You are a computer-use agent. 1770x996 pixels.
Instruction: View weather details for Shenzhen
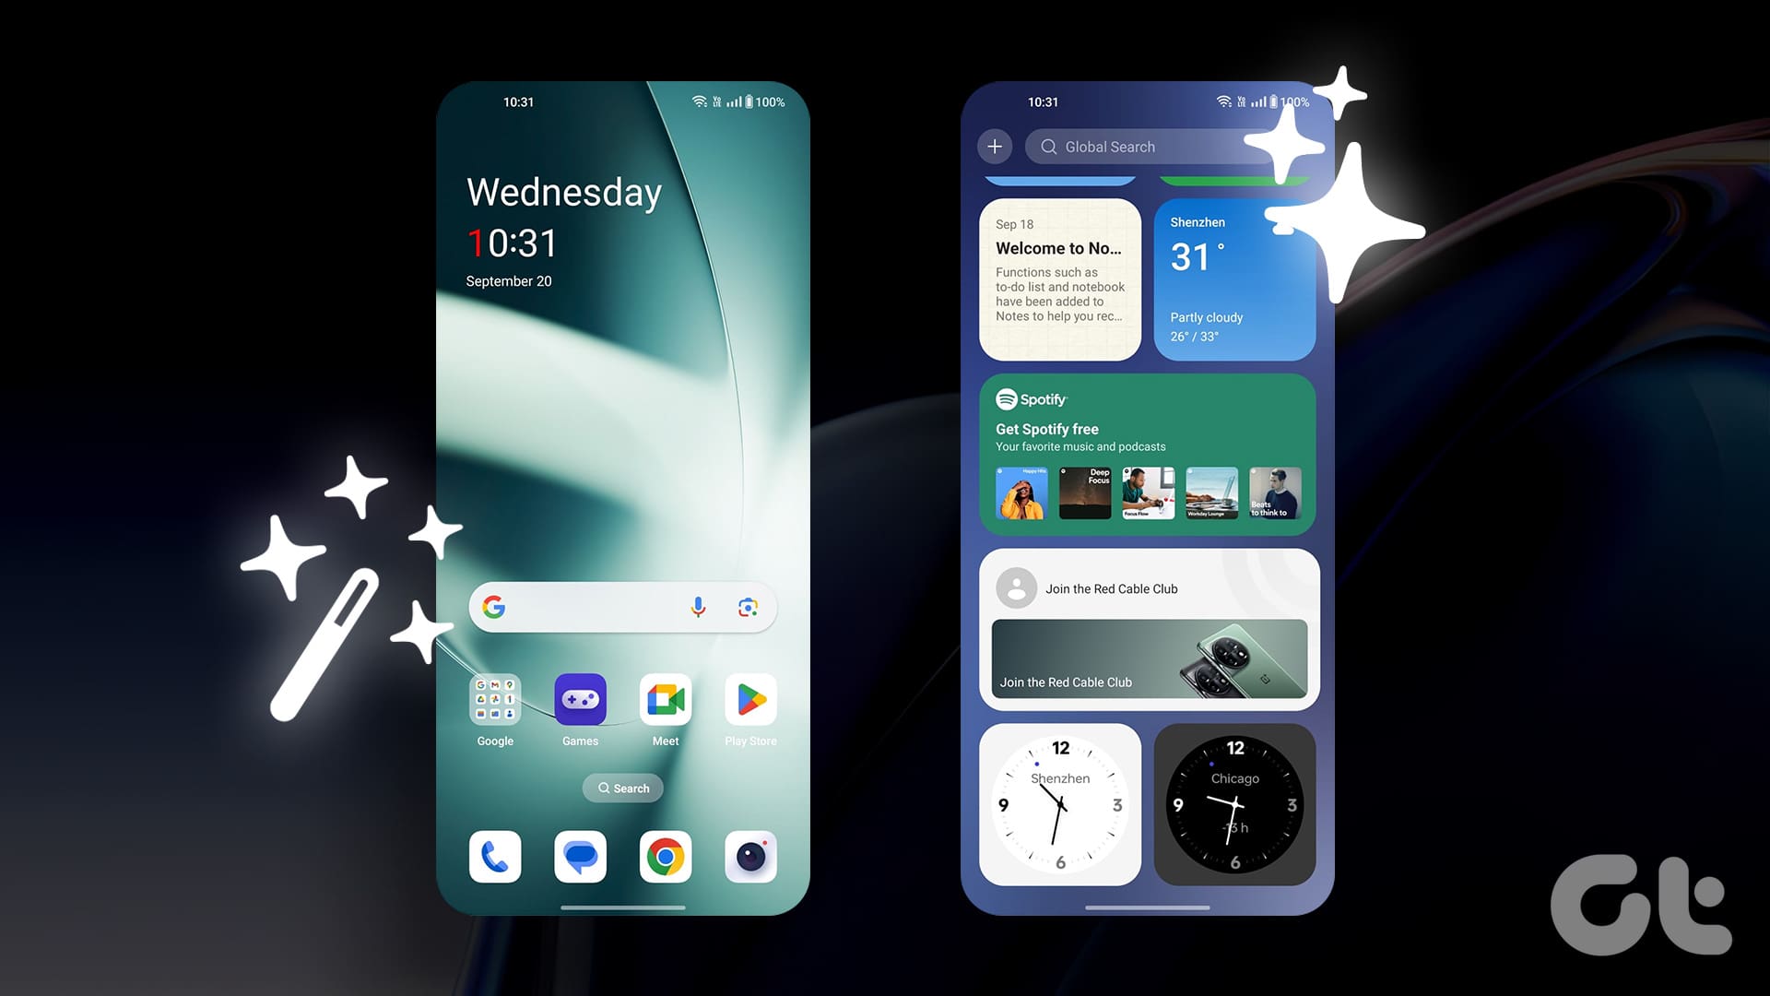(1233, 279)
